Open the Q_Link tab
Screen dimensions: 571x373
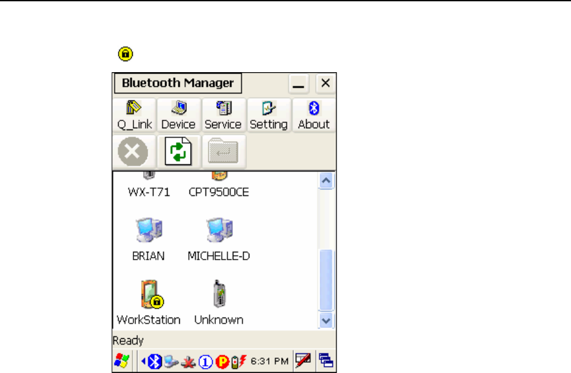(x=135, y=115)
